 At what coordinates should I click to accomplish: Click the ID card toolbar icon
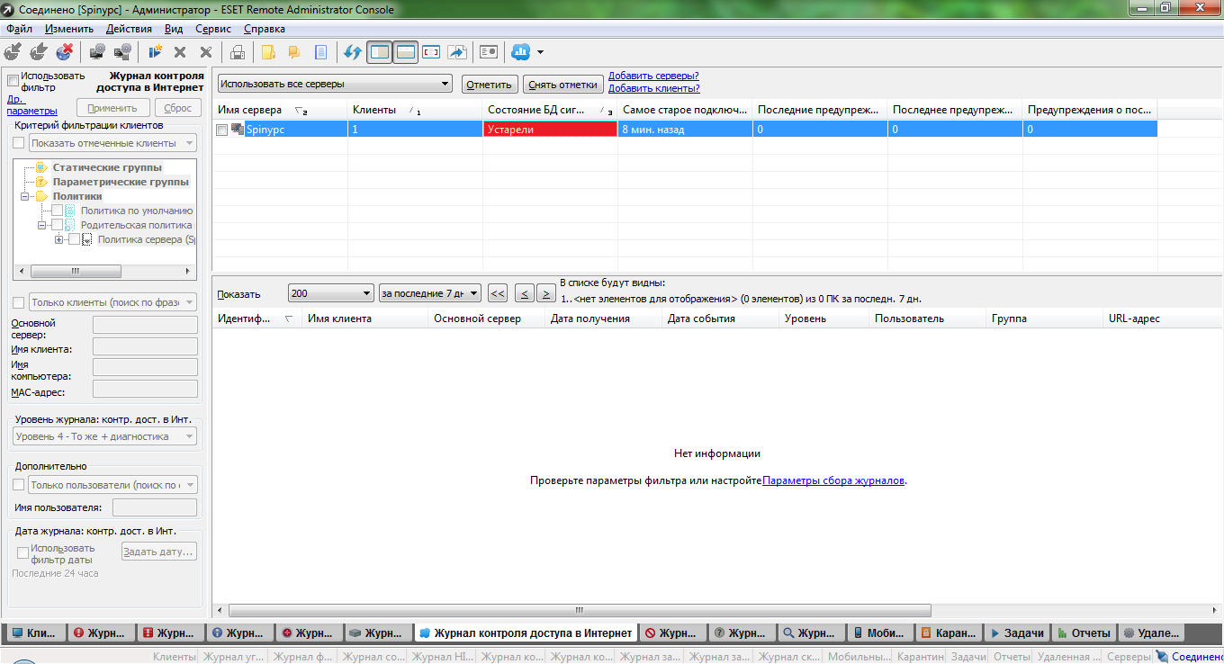tap(489, 52)
